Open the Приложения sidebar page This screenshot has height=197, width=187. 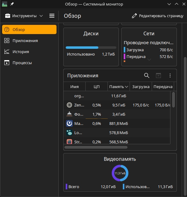pos(29,41)
